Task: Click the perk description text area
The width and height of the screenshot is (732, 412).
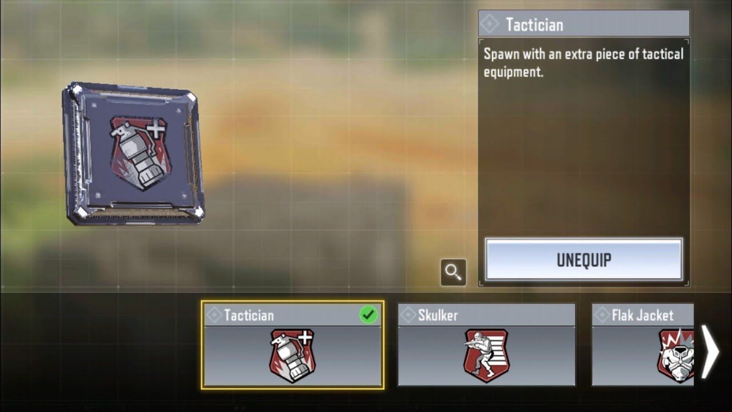Action: tap(583, 63)
